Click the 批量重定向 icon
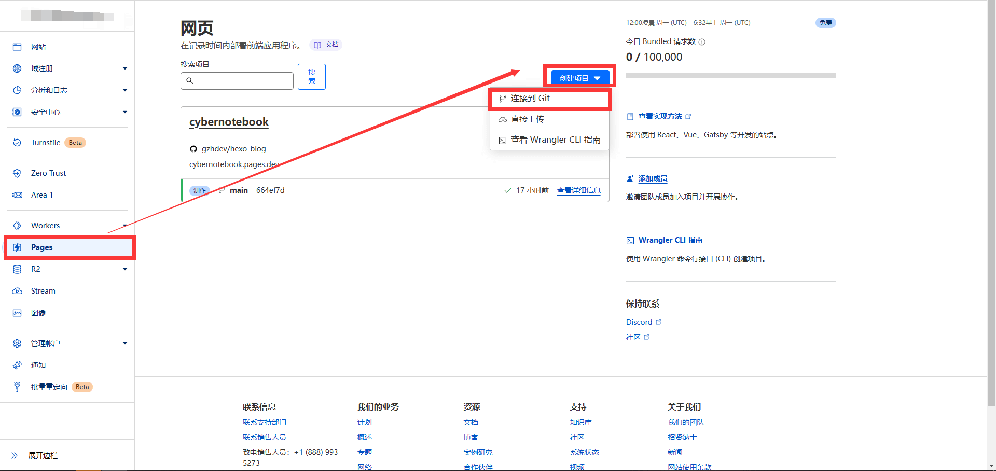 pos(17,387)
